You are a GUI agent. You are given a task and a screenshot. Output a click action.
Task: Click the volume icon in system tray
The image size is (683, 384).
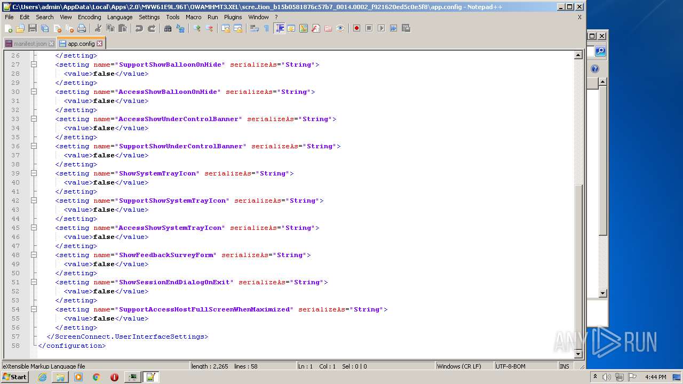(607, 377)
